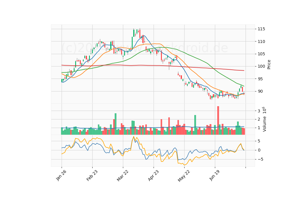
Task: Click the 115 price axis value
Action: [261, 29]
